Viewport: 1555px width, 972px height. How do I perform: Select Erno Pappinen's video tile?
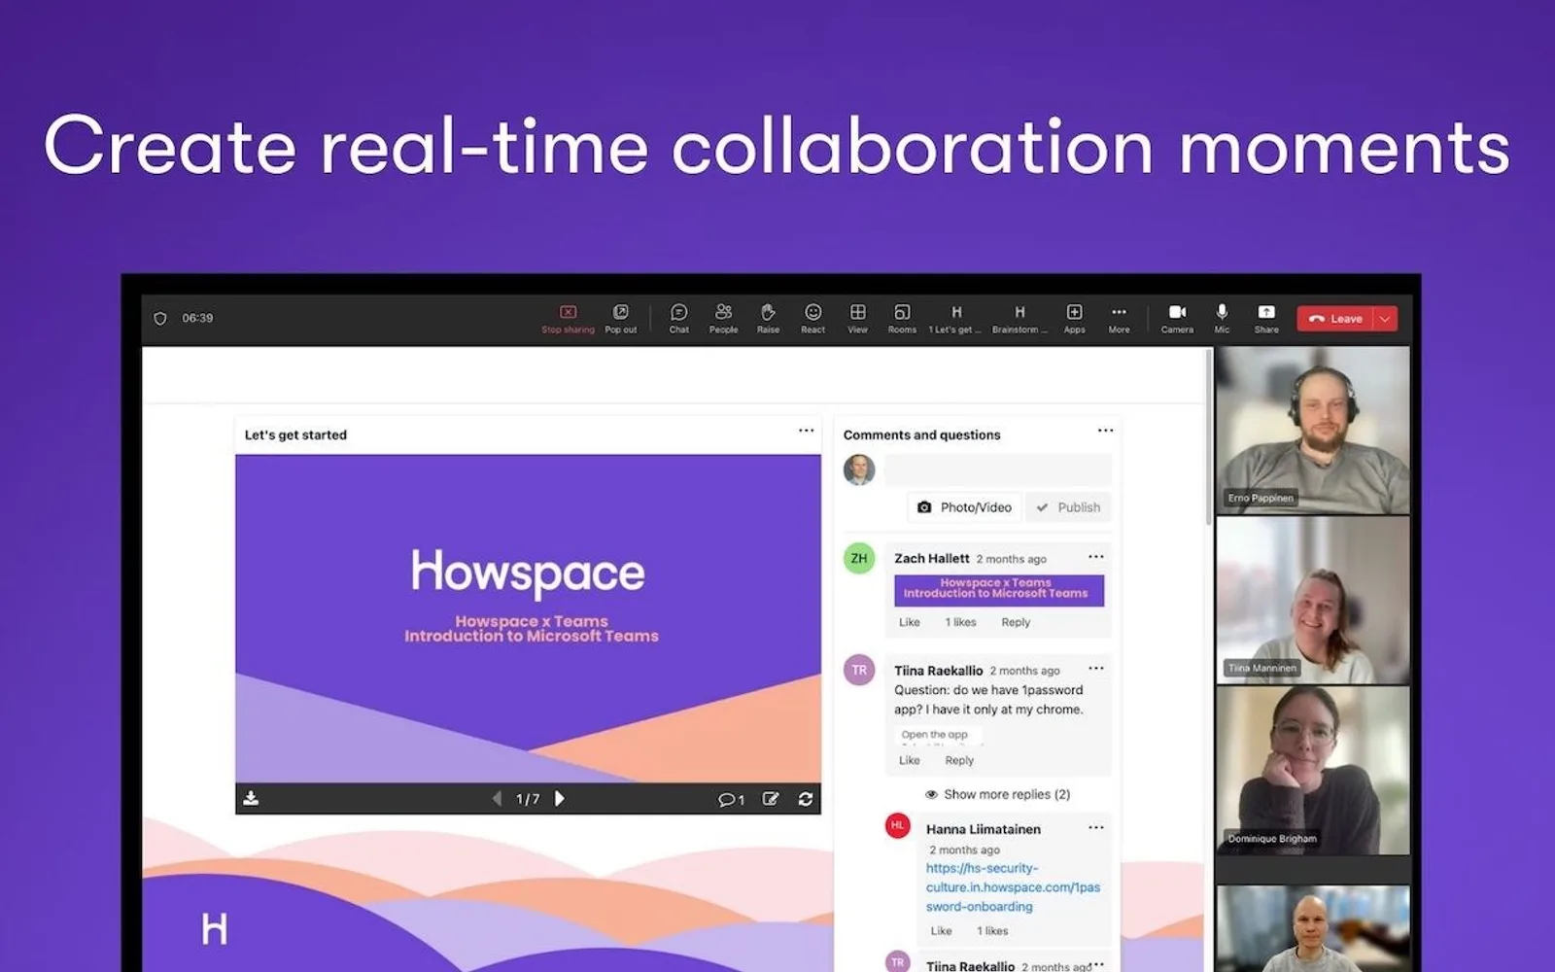click(x=1312, y=430)
